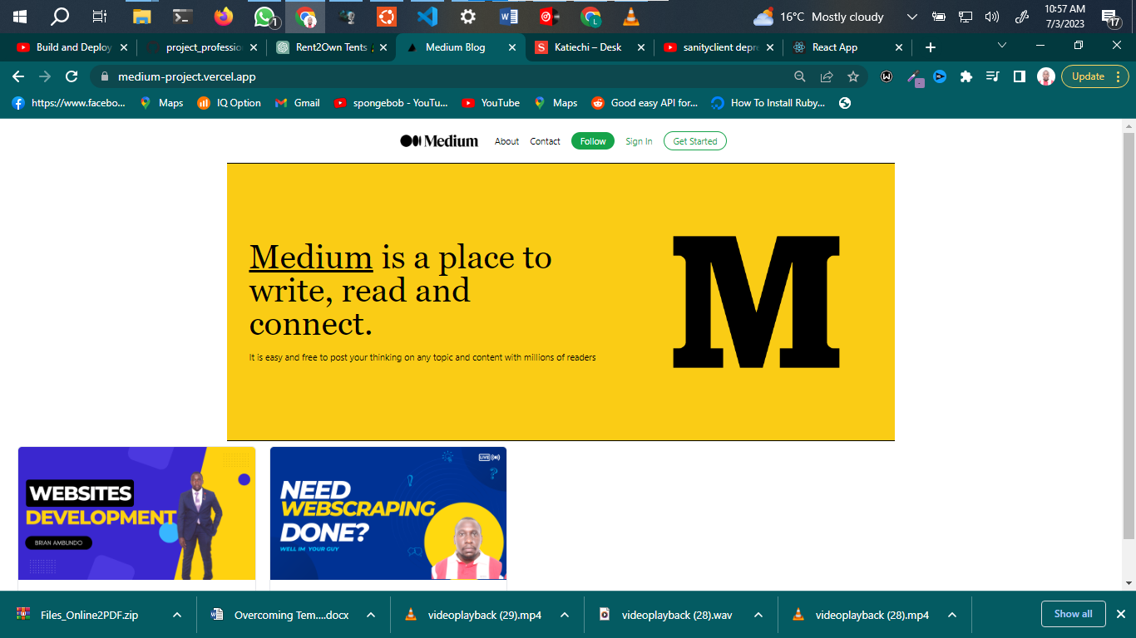
Task: Expand options for videoplayback (28).mp4 download
Action: coord(952,615)
